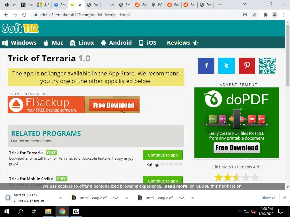Expand options for terraria (1).apk download
Image resolution: width=290 pixels, height=217 pixels.
[x=60, y=198]
